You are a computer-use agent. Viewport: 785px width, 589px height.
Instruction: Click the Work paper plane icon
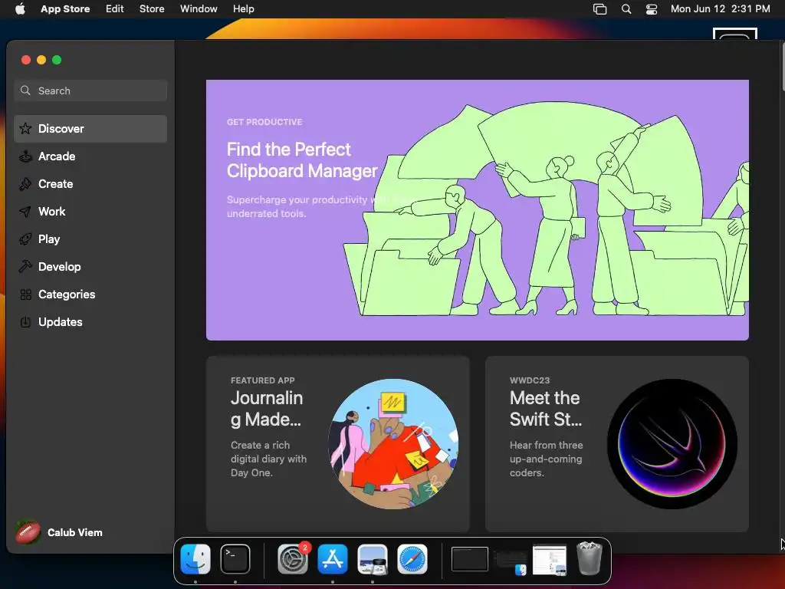[x=25, y=212]
